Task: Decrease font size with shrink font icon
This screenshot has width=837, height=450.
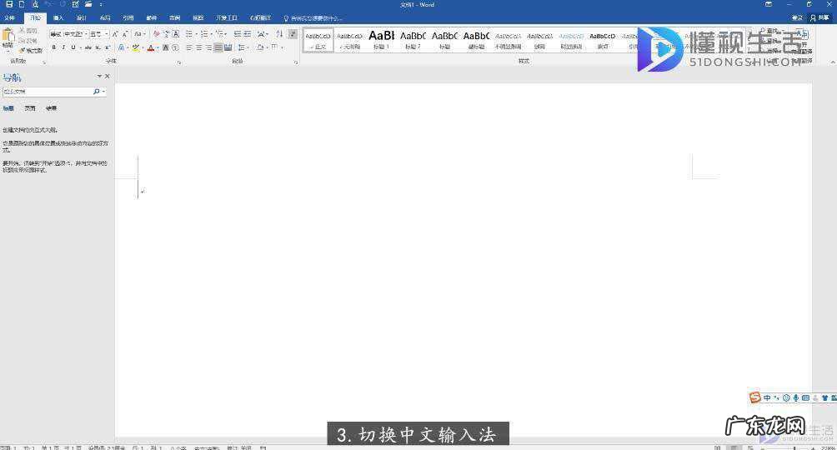Action: pos(125,34)
